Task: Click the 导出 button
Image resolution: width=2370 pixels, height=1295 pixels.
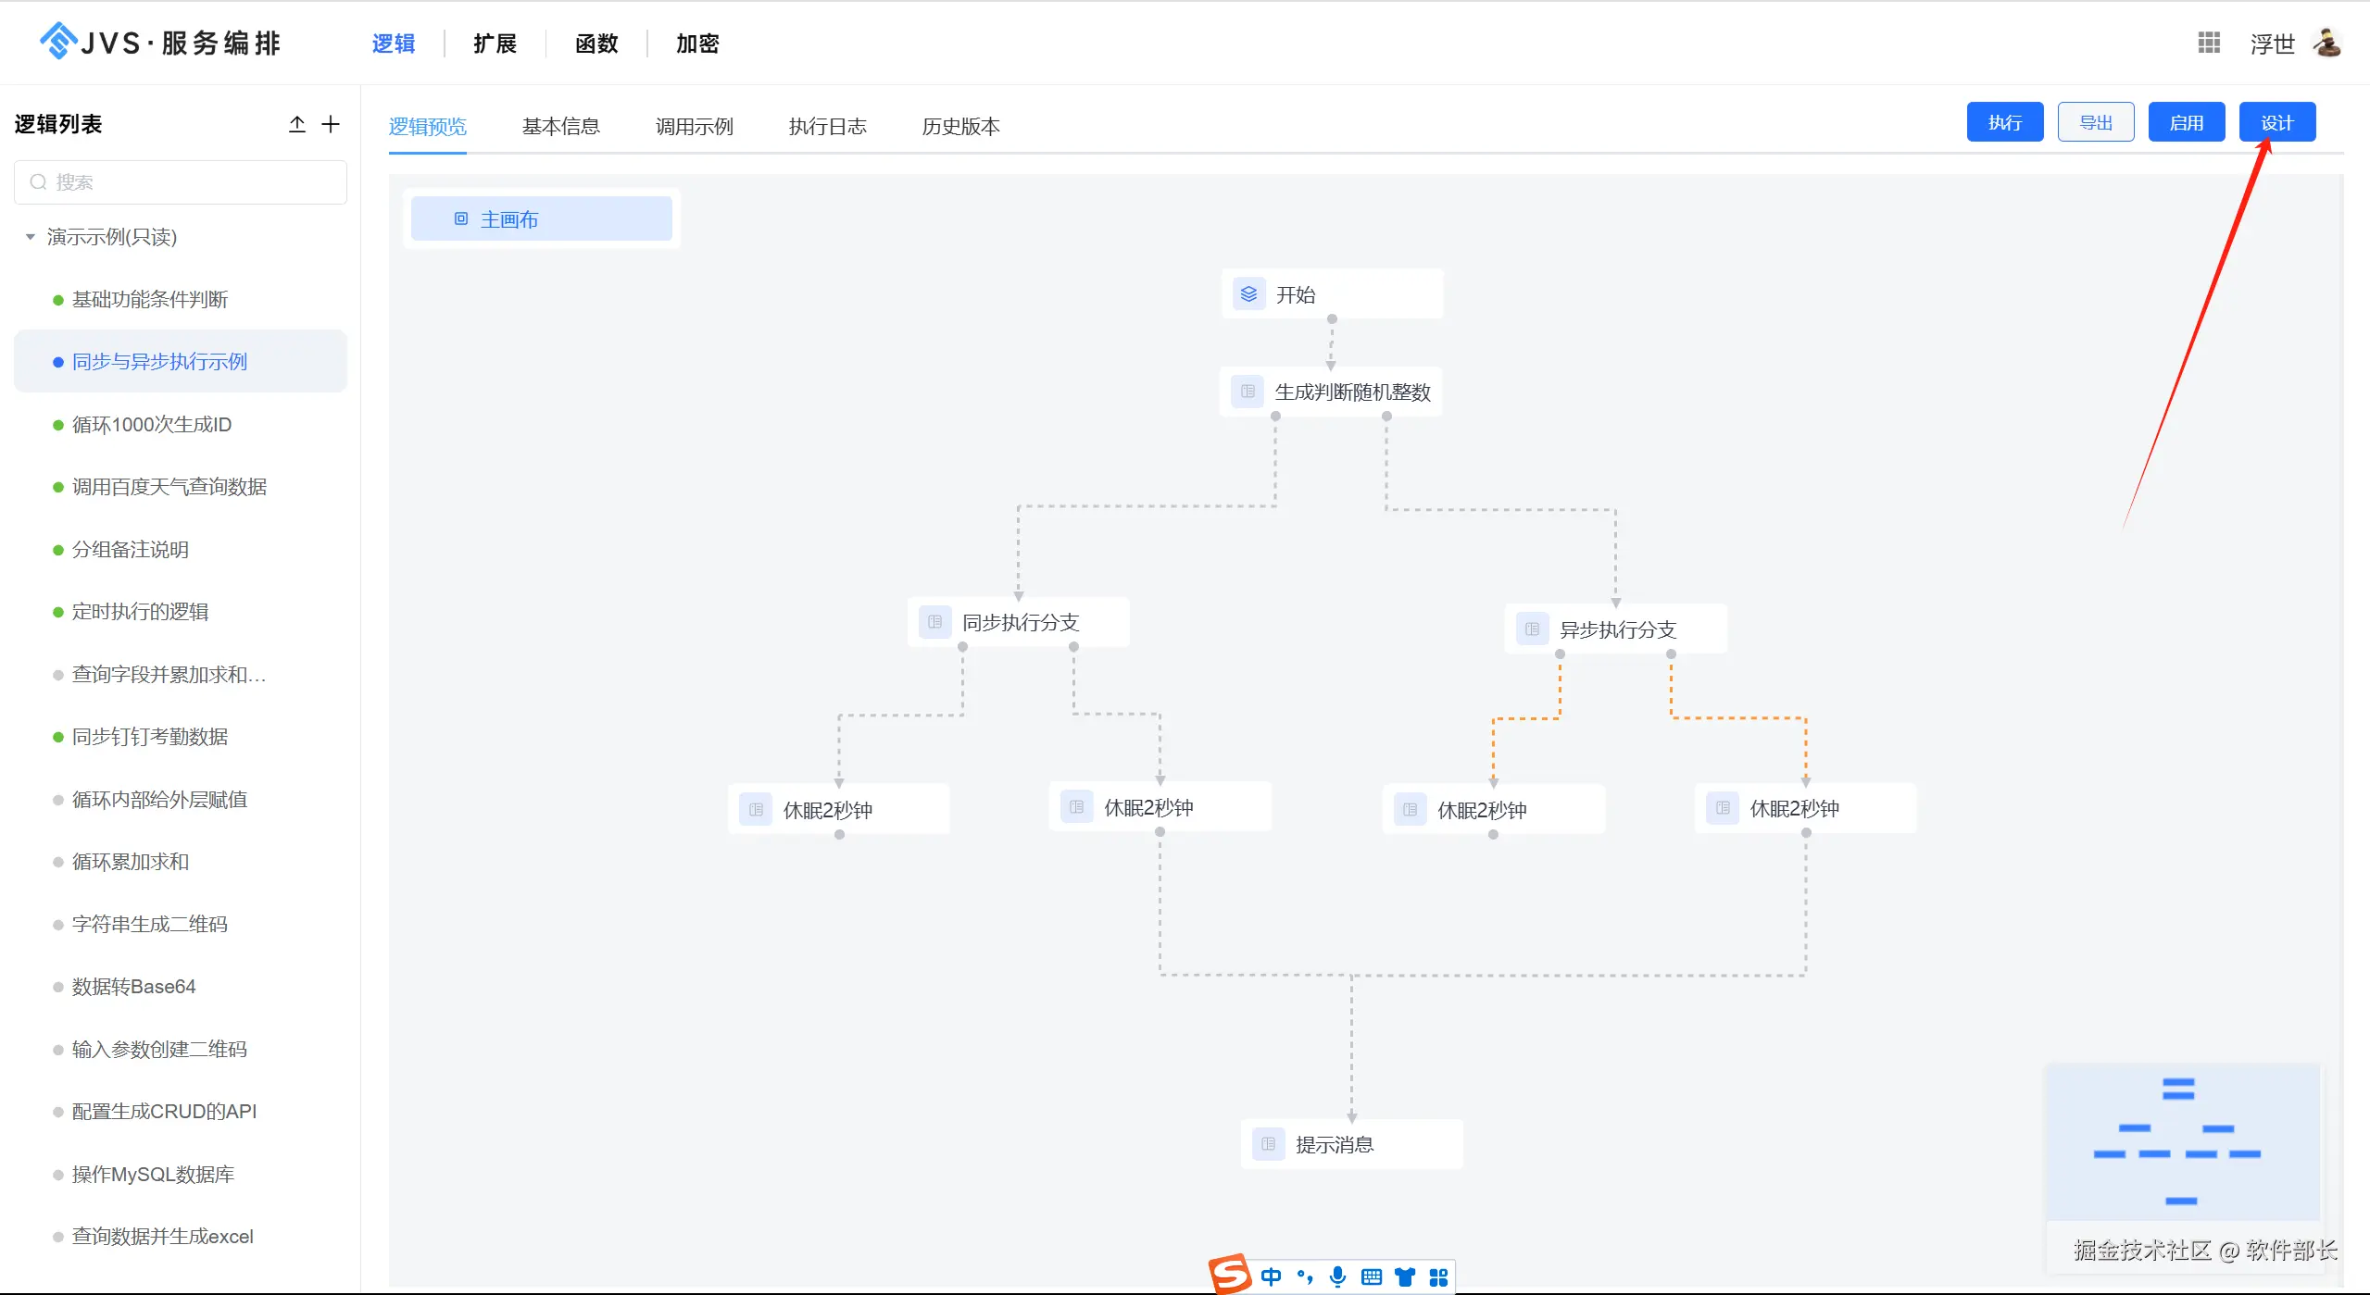Action: coord(2095,122)
